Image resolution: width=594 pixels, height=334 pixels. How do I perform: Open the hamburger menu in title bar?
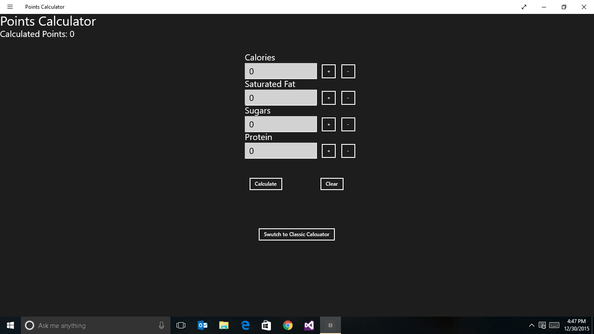pos(10,7)
